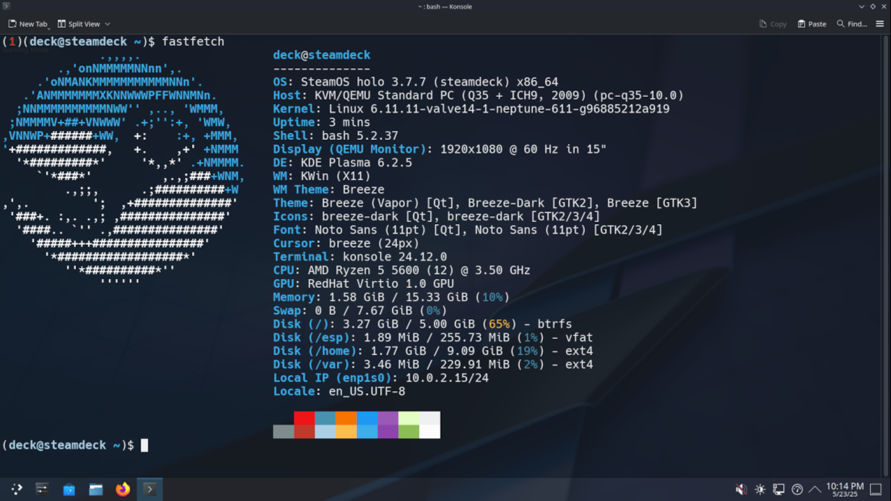Click the 'Theme: Breeze (Vapor) [Qt]' line
The height and width of the screenshot is (501, 891).
pyautogui.click(x=485, y=203)
